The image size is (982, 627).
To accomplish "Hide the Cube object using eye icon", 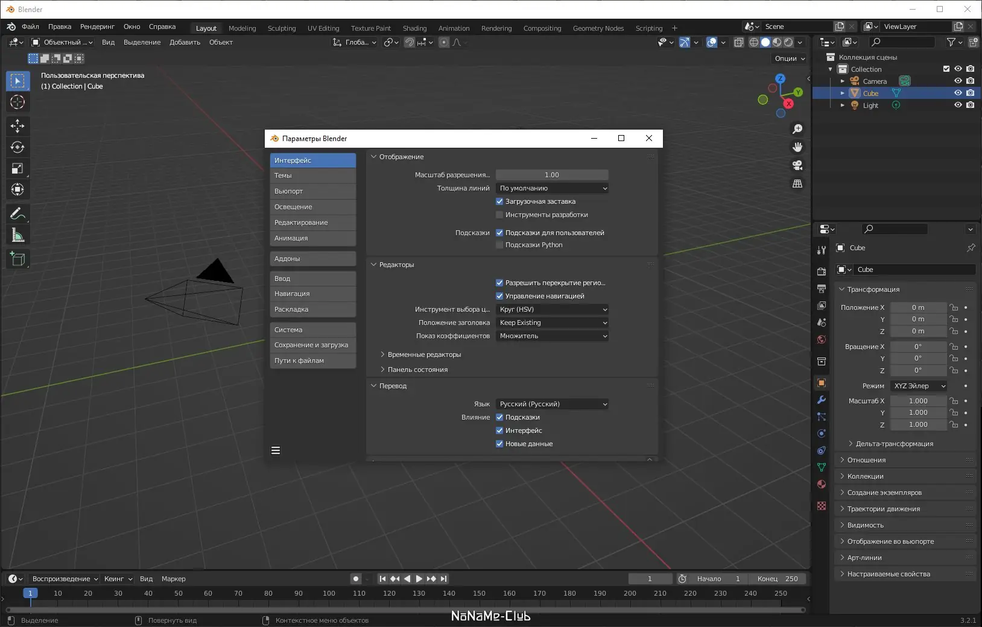I will pos(958,93).
